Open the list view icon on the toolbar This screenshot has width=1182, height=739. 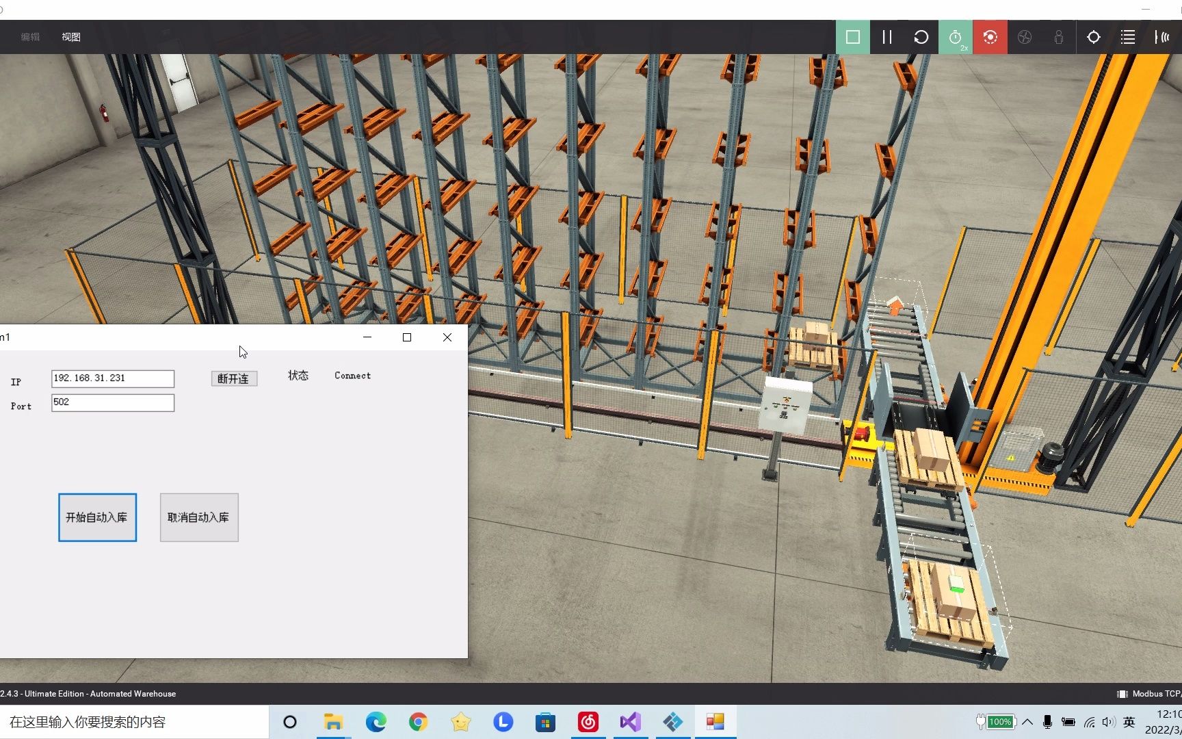coord(1127,37)
